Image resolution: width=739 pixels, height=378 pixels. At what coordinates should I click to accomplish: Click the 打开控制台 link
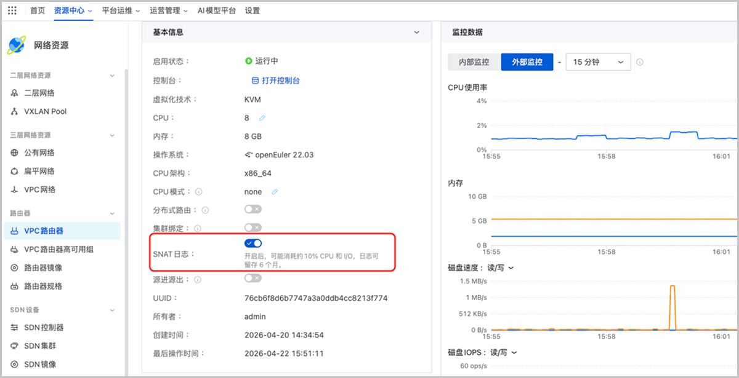click(276, 81)
